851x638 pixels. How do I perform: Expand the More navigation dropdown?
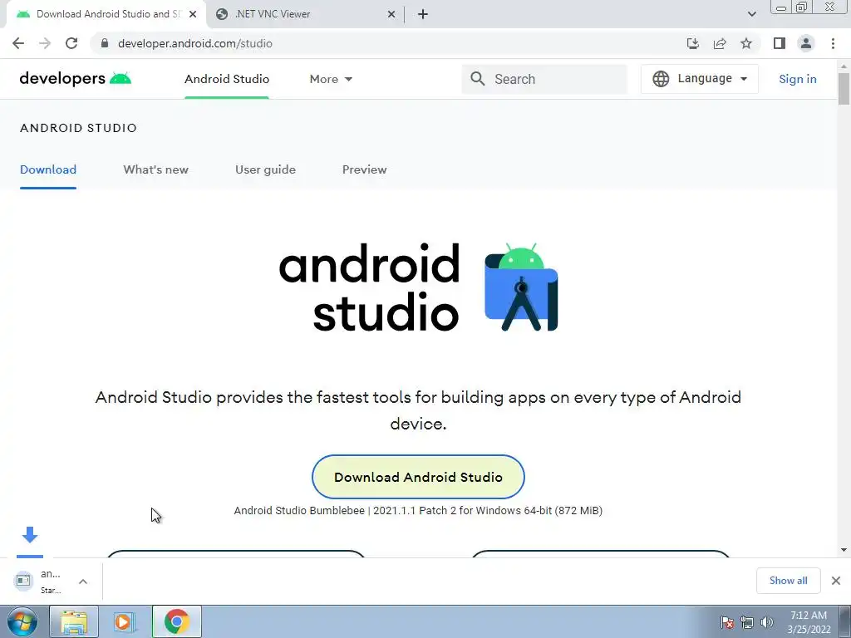(x=331, y=79)
